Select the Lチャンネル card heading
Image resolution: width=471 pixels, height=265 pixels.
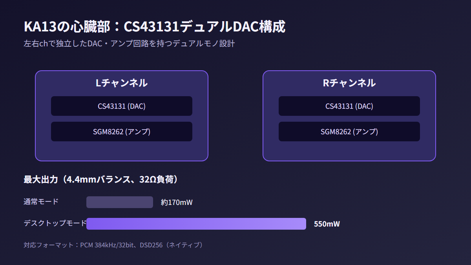point(122,83)
